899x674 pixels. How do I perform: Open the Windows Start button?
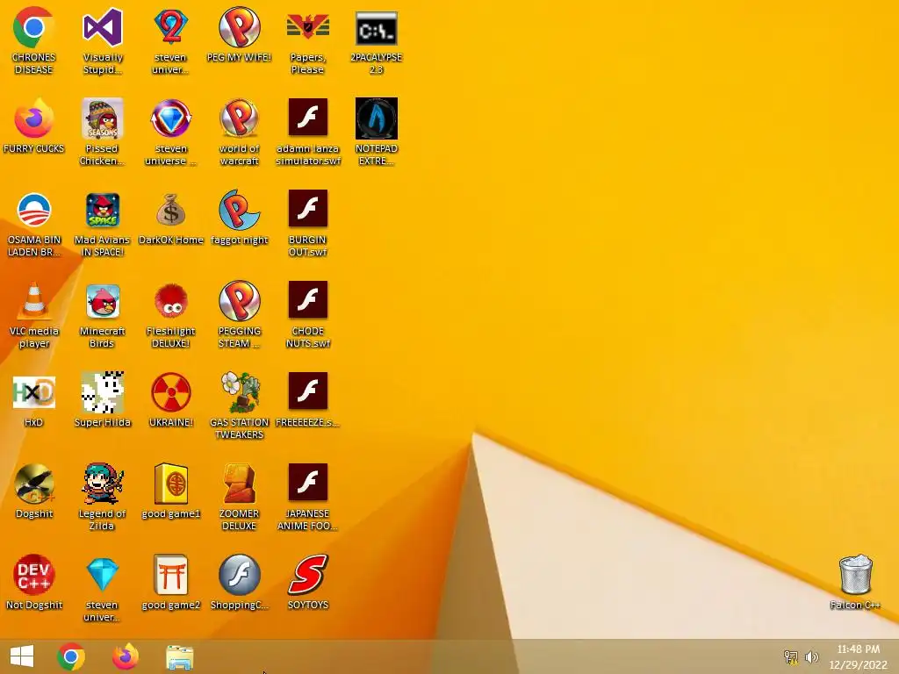point(22,656)
